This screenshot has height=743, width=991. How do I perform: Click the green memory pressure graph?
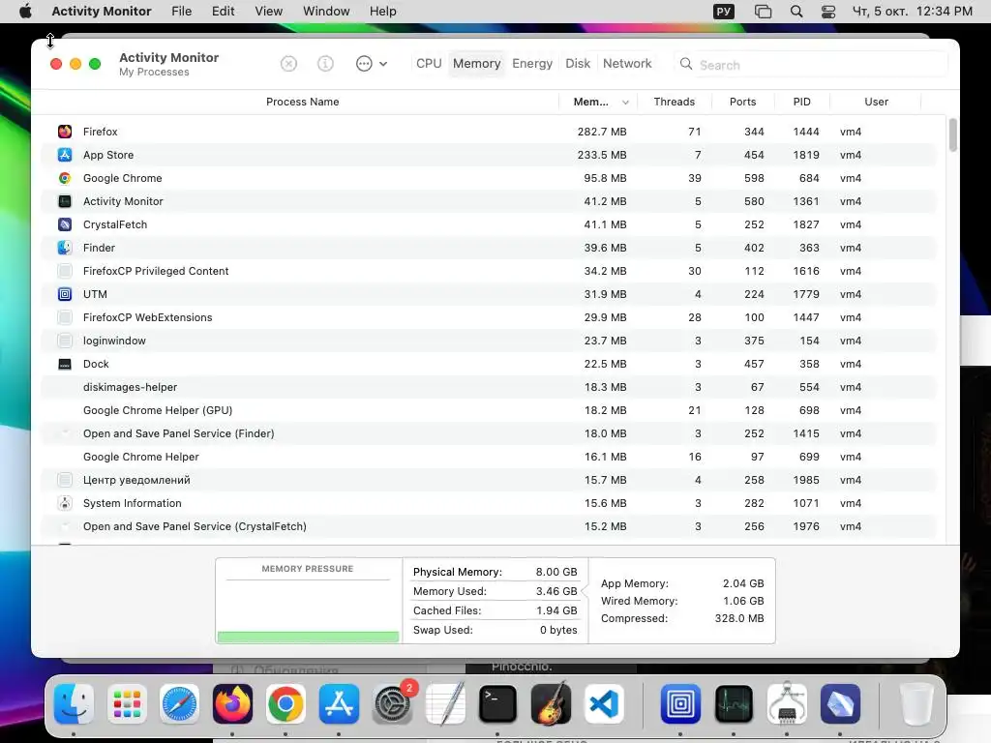[308, 637]
